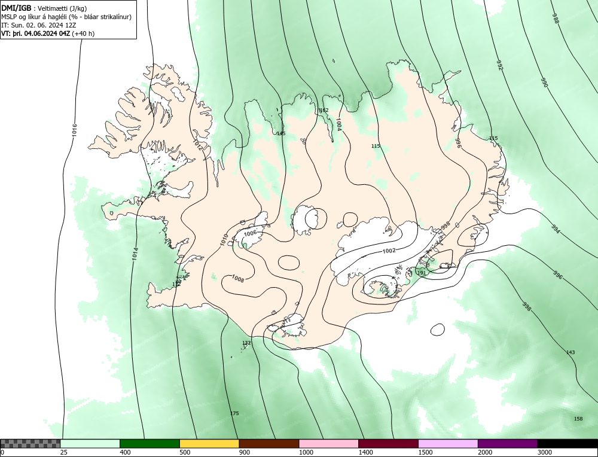Click the 145 value on the map
The image size is (598, 457).
click(281, 133)
